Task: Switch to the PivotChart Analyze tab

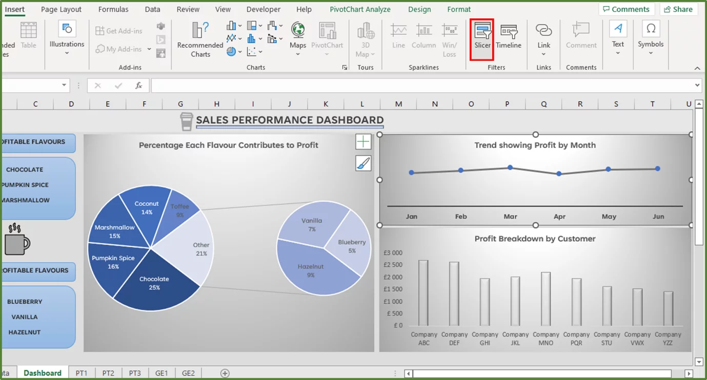Action: (360, 9)
